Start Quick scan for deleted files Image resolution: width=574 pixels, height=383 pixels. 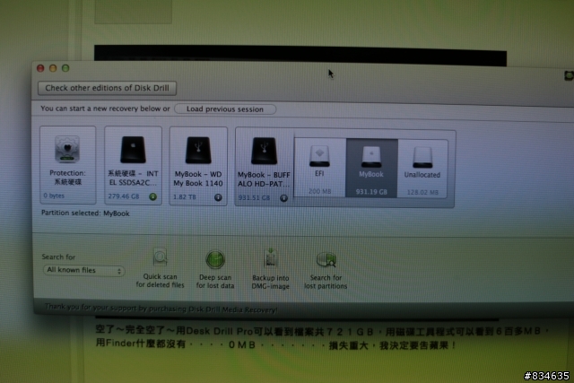click(x=160, y=268)
